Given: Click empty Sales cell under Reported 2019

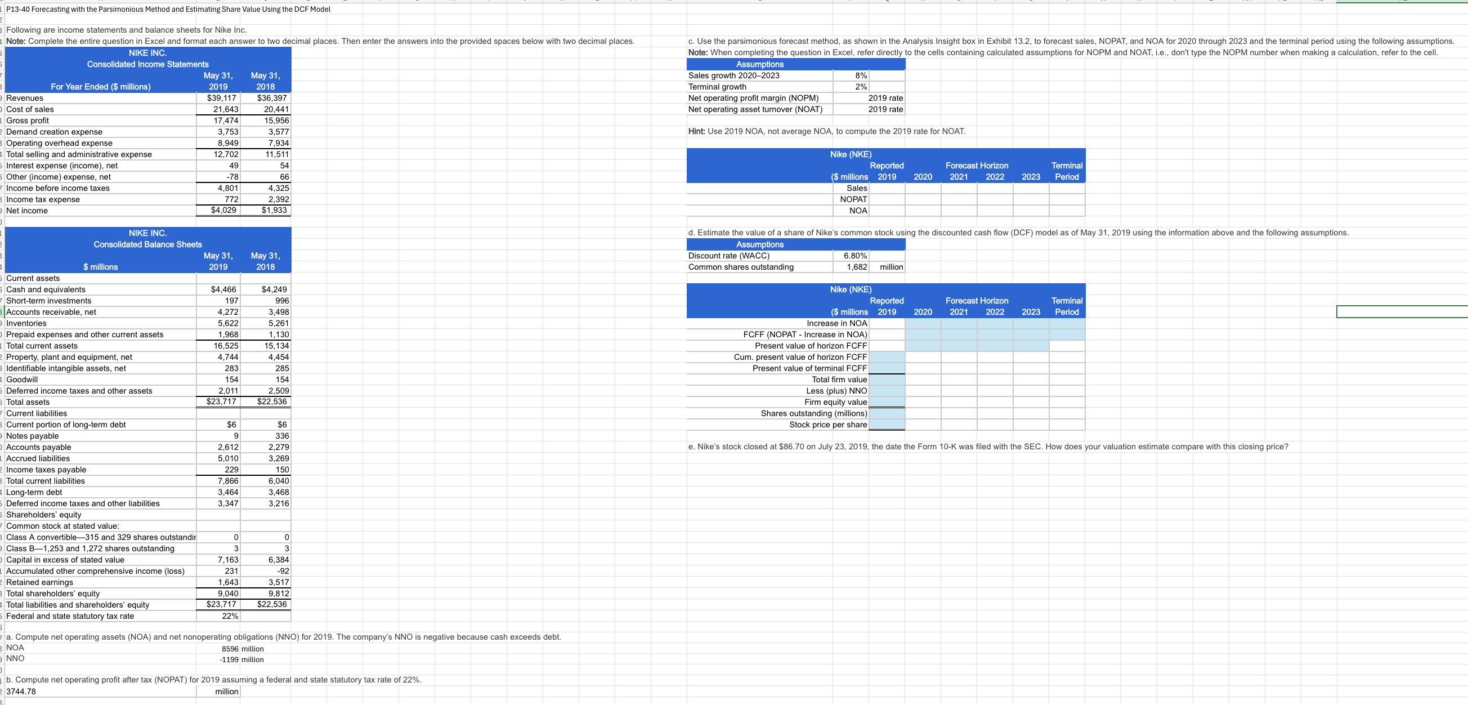Looking at the screenshot, I should (x=887, y=188).
